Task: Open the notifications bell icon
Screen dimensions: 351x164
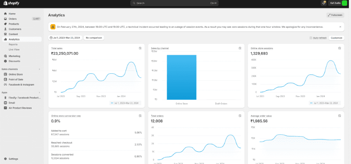Action: pos(323,3)
